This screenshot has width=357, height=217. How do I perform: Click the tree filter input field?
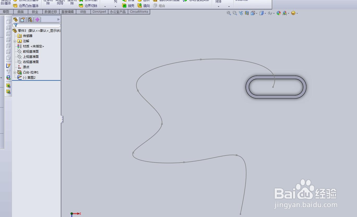coord(37,25)
